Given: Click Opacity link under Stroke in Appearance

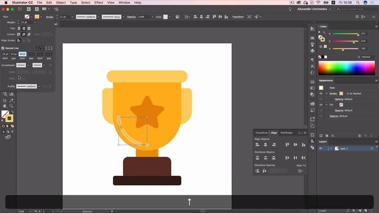Looking at the screenshot, I should click(x=339, y=99).
